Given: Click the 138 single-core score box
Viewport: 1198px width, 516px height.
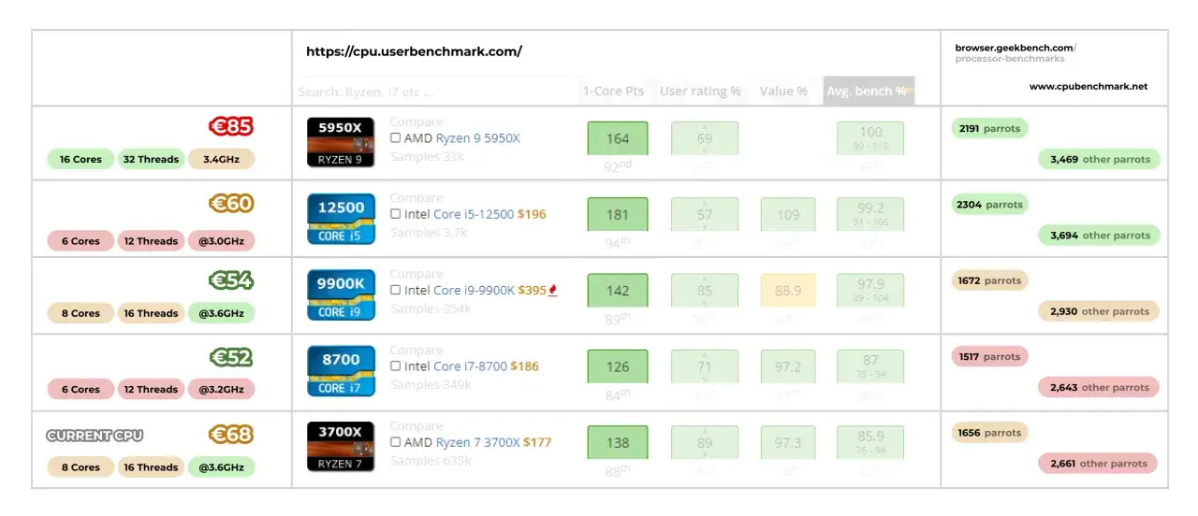Looking at the screenshot, I should point(618,442).
